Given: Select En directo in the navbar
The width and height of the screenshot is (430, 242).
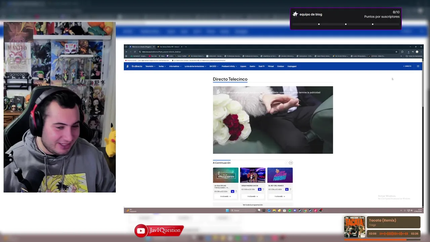Looking at the screenshot, I should click(x=137, y=66).
